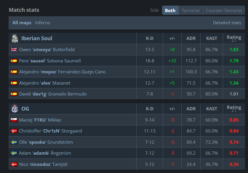Open Owen 'smooya' Butterfield's player page
248x173 pixels.
point(47,50)
